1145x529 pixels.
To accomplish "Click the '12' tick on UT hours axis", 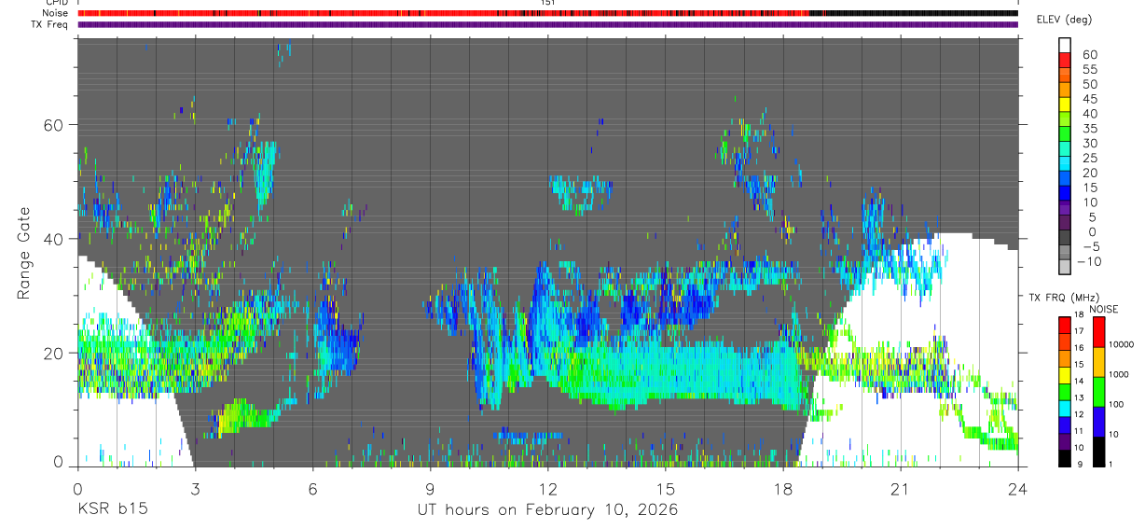I will [548, 489].
